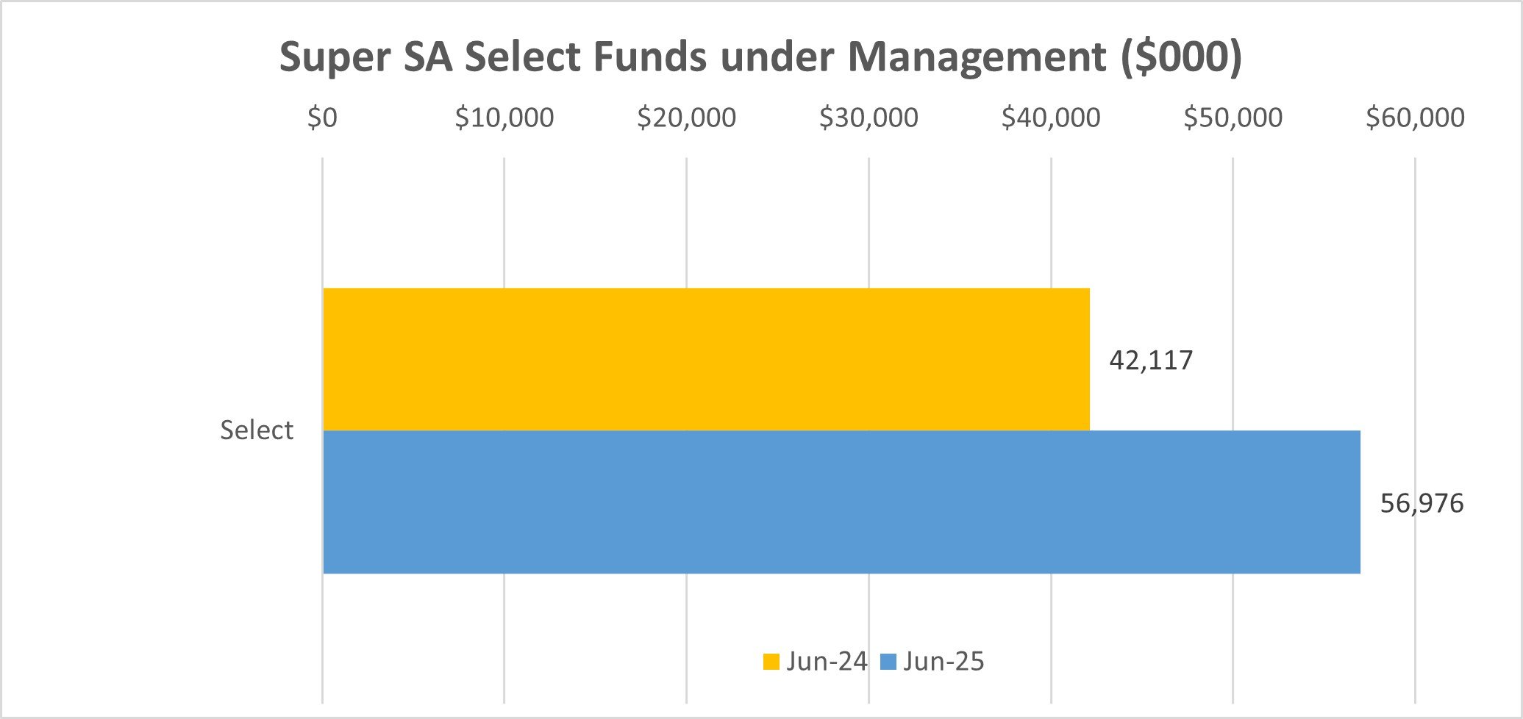Click the 56,976 data label
1523x719 pixels.
click(1422, 504)
